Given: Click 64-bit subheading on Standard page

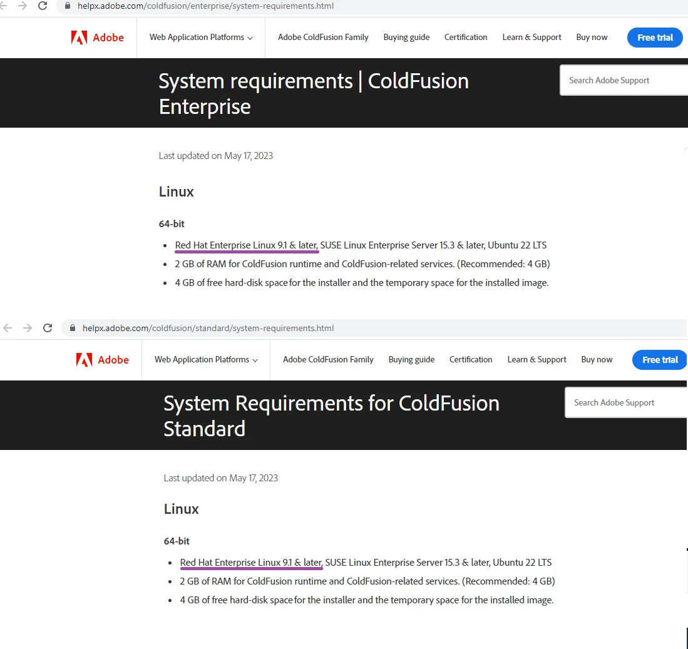Looking at the screenshot, I should (x=177, y=541).
